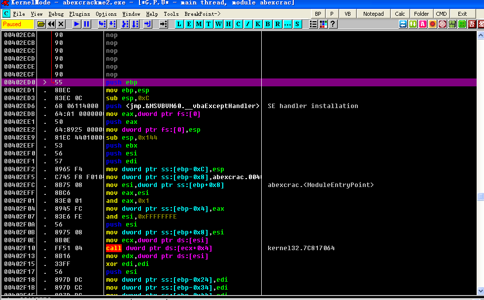The image size is (484, 300).
Task: Click the kernel32.7C817064 comment
Action: click(301, 248)
